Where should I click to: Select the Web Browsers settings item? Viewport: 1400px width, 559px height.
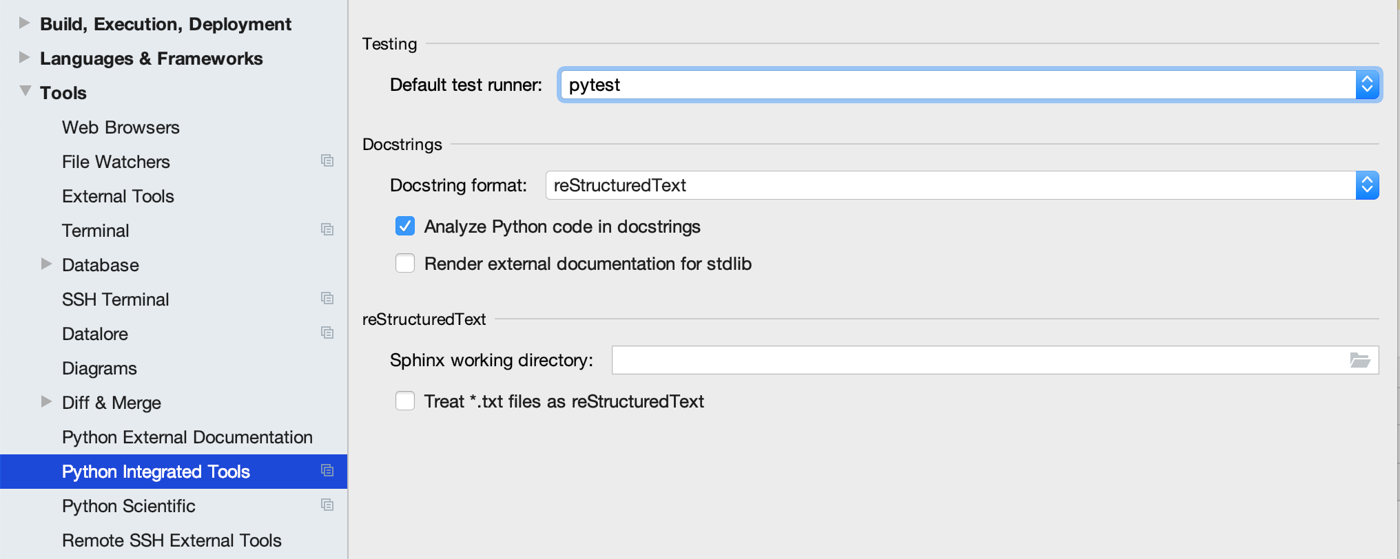[121, 127]
